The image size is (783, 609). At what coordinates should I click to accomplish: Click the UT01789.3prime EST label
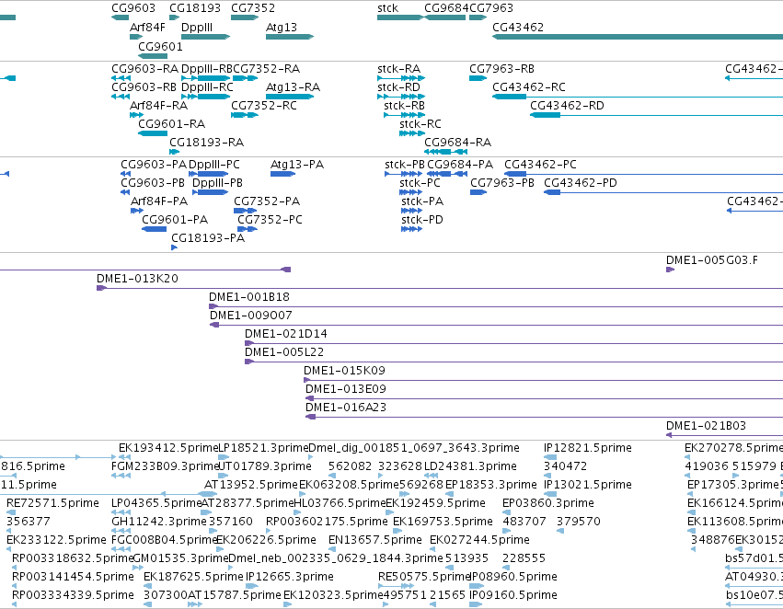(265, 466)
